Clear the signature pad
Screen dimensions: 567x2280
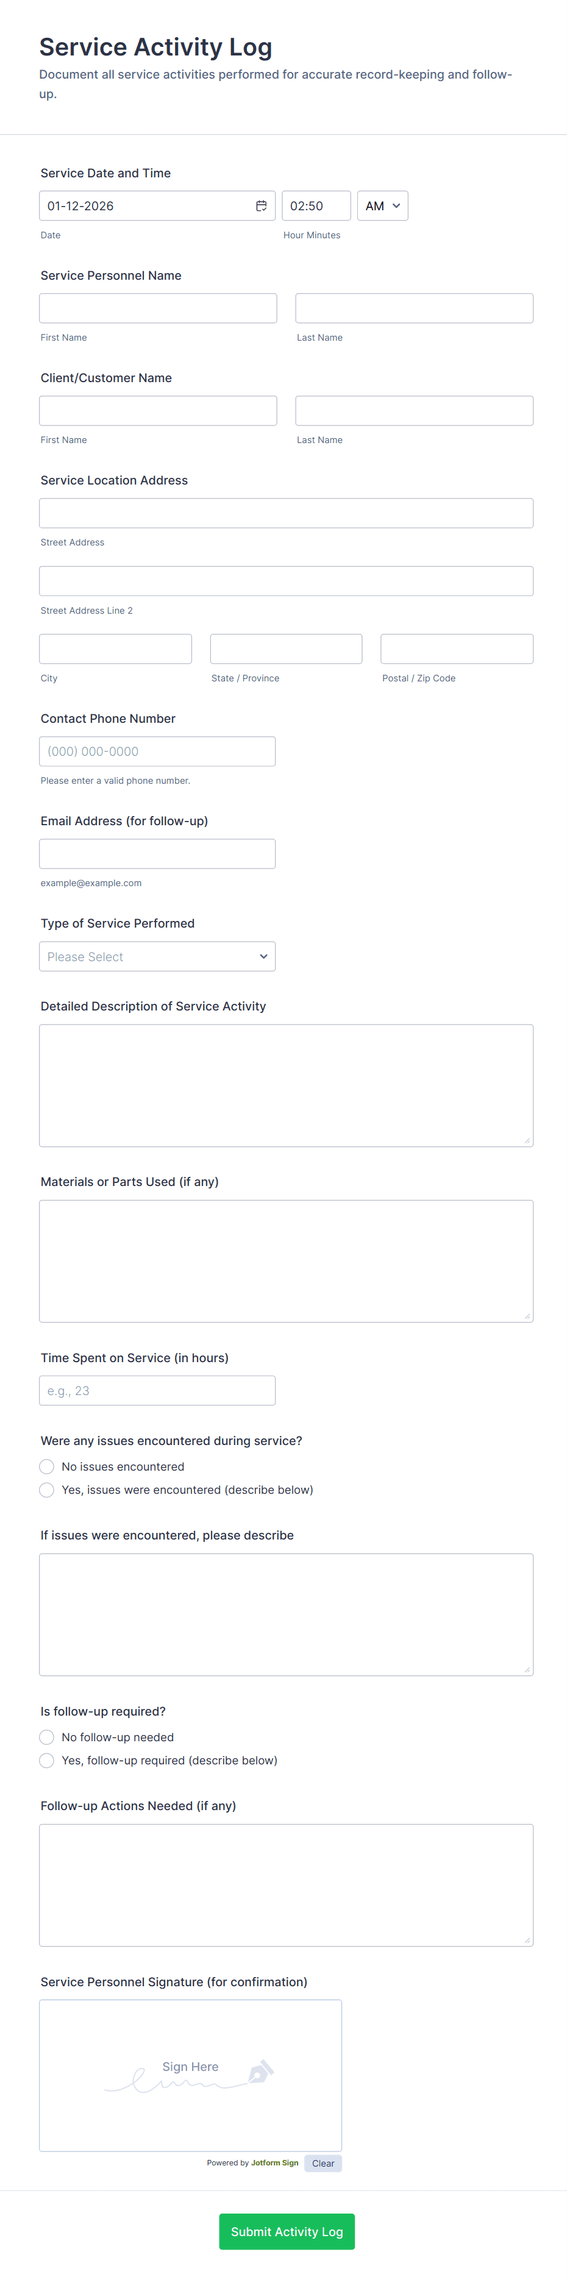click(323, 2163)
